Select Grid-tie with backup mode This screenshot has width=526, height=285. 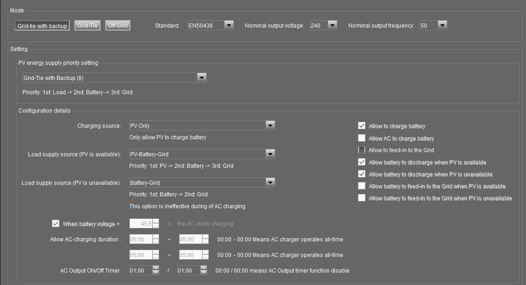point(42,26)
